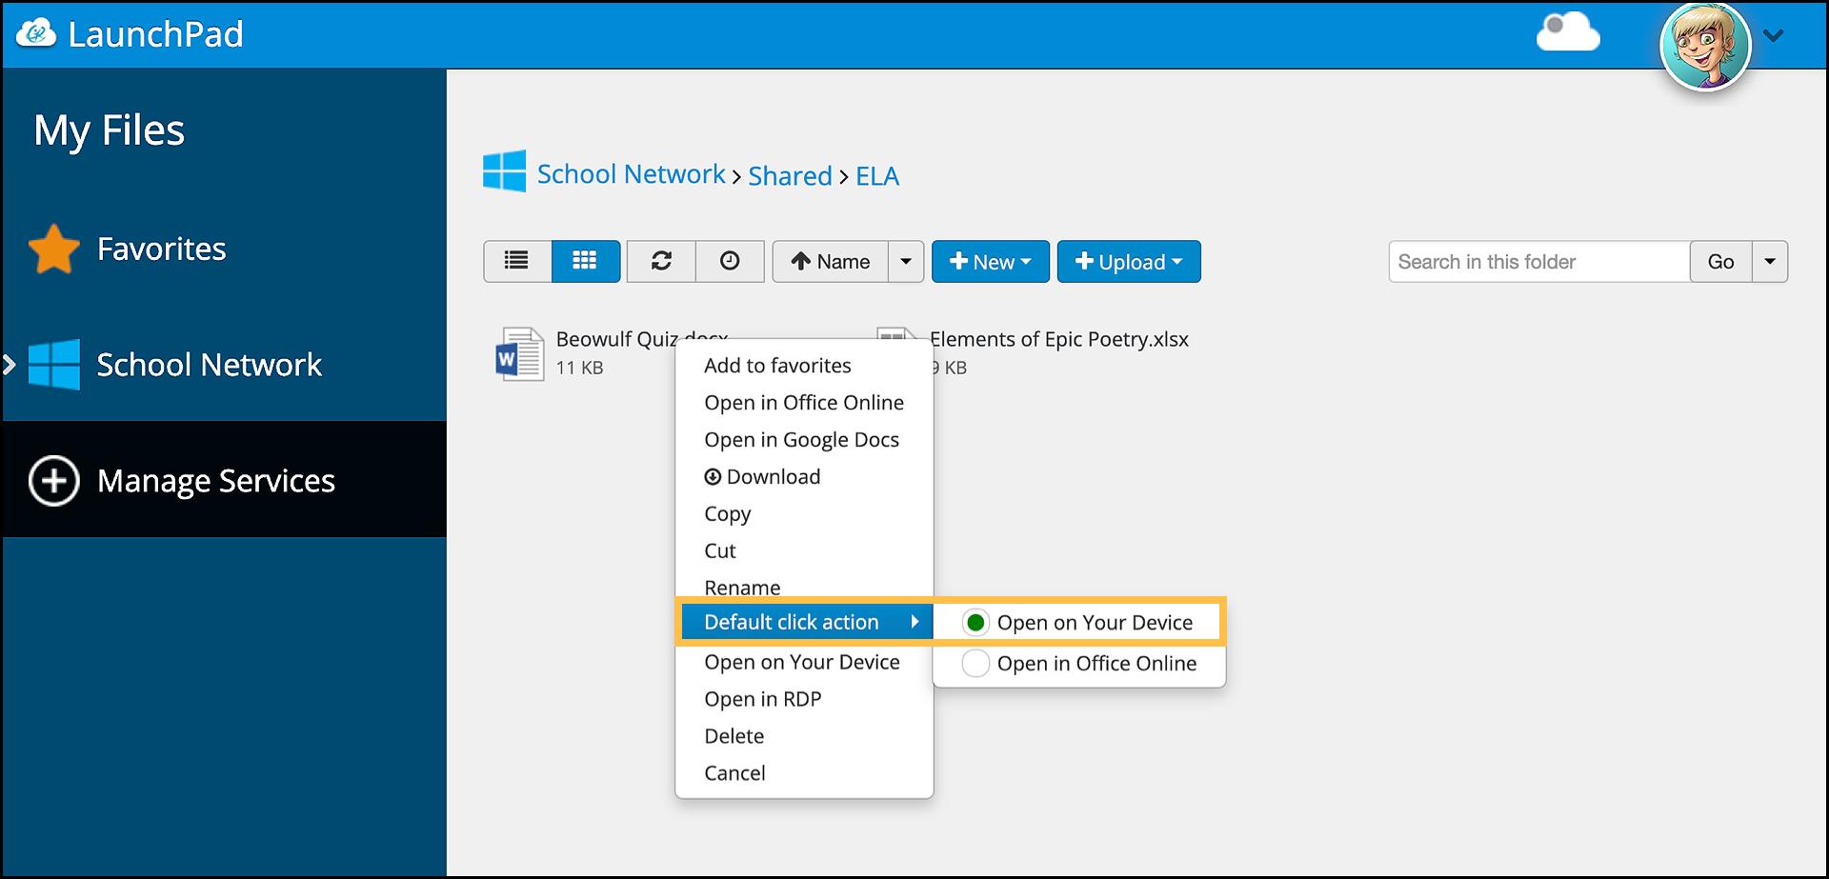Screen dimensions: 1829x879
Task: Click the refresh folder icon
Action: [x=661, y=261]
